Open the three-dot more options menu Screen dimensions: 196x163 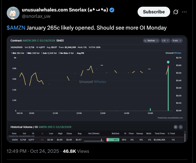pyautogui.click(x=184, y=12)
